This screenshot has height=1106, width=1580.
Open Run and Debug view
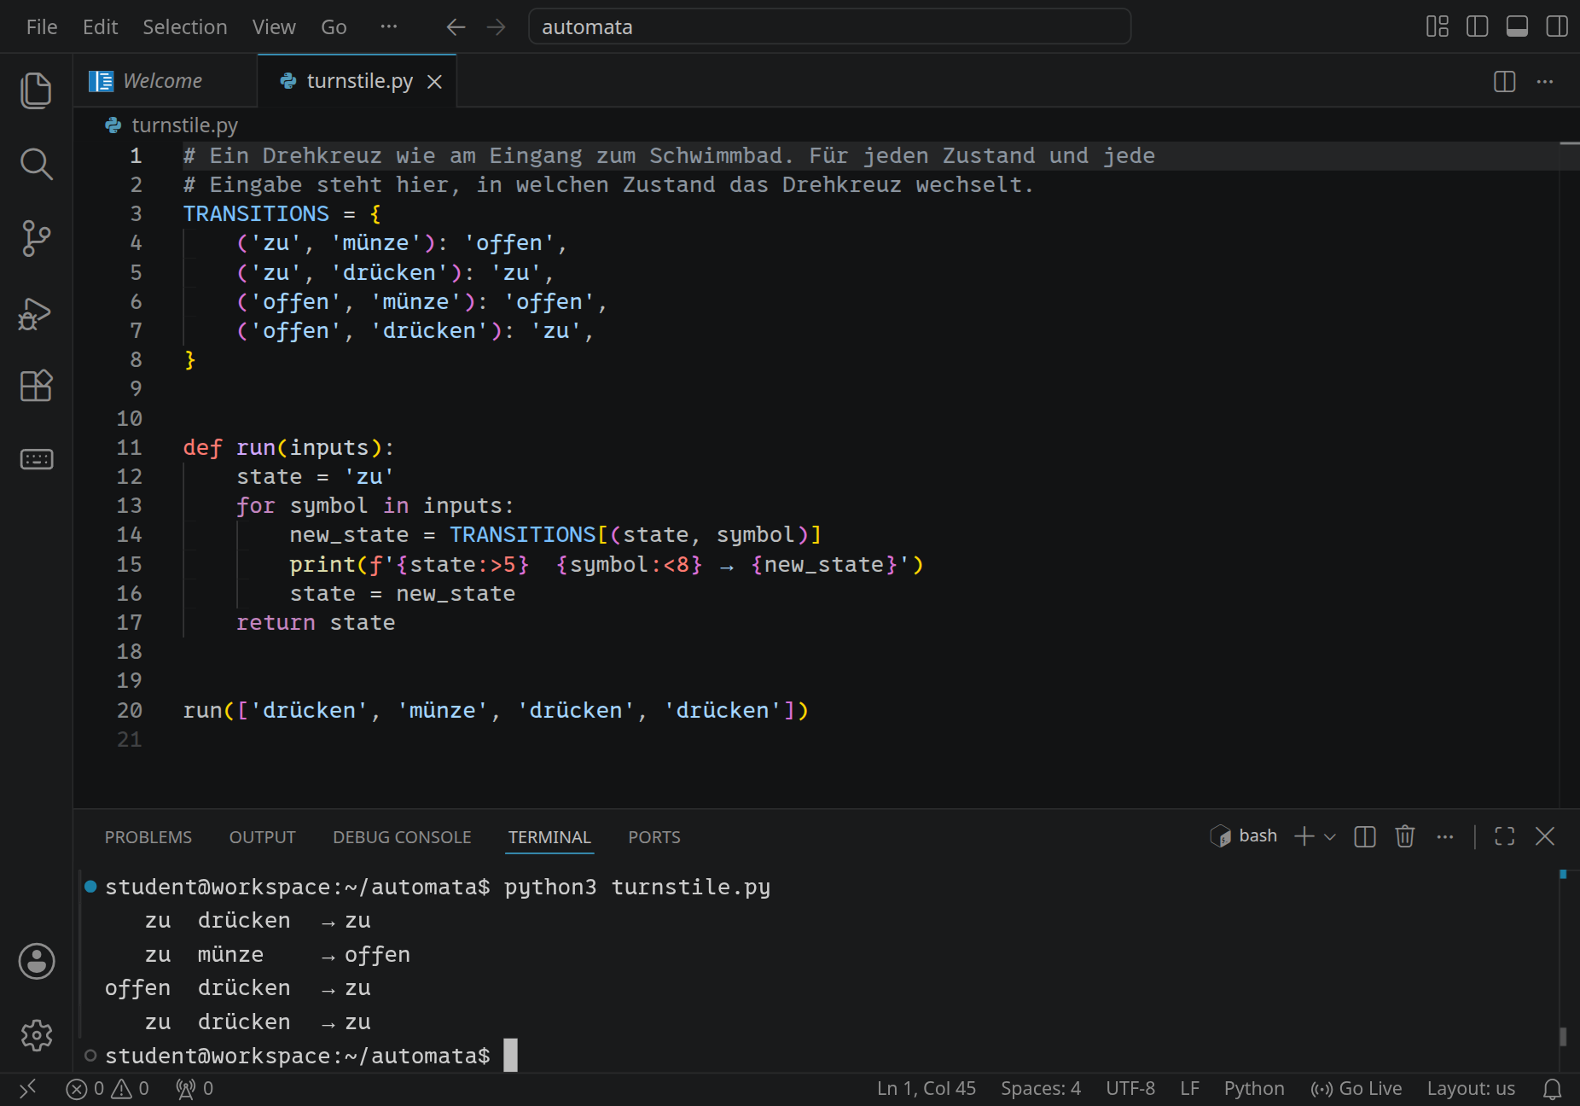coord(36,313)
